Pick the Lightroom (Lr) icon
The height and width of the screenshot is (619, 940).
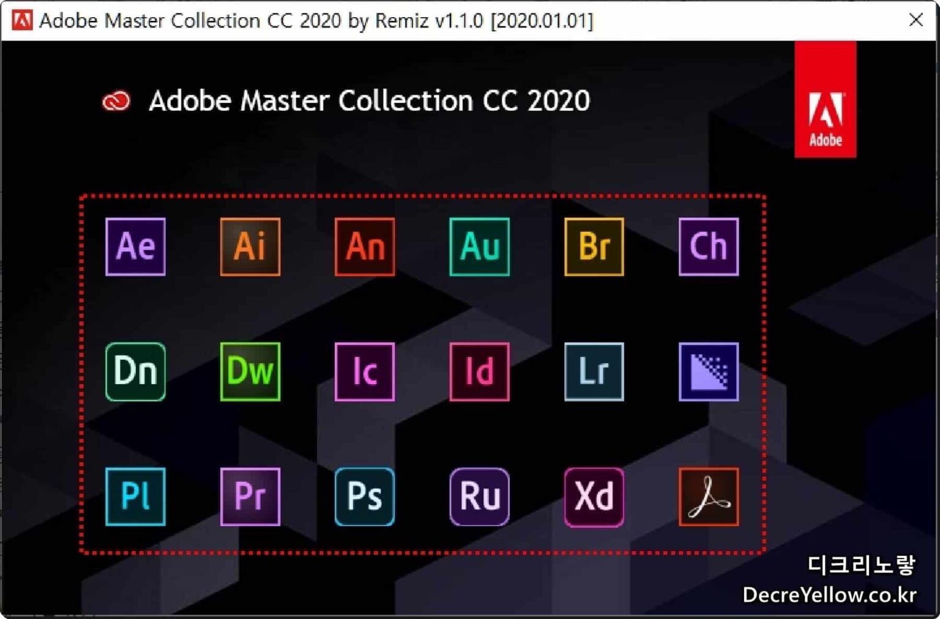coord(594,372)
